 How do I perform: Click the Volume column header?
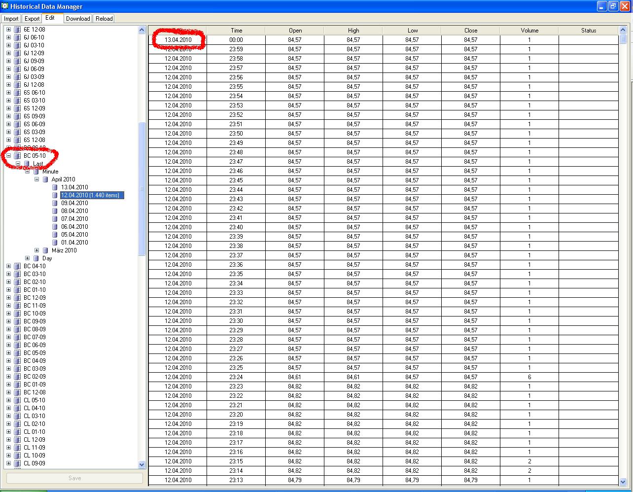pos(529,31)
